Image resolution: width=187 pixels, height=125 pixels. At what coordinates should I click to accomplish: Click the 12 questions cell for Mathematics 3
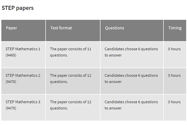(x=73, y=107)
